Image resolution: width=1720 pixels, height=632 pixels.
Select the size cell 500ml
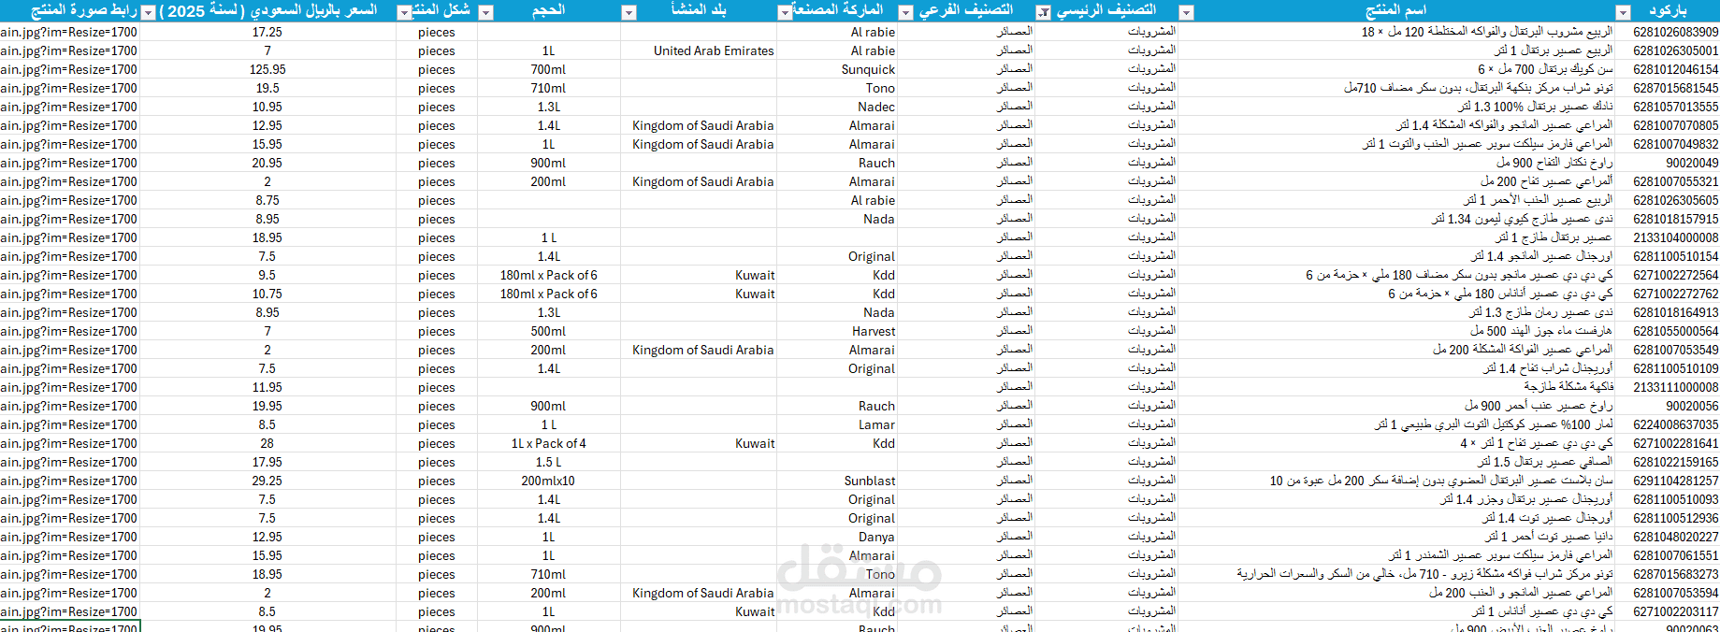tap(548, 331)
